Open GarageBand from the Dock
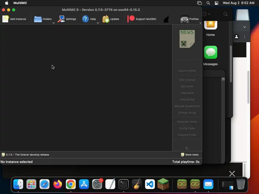 tap(137, 184)
